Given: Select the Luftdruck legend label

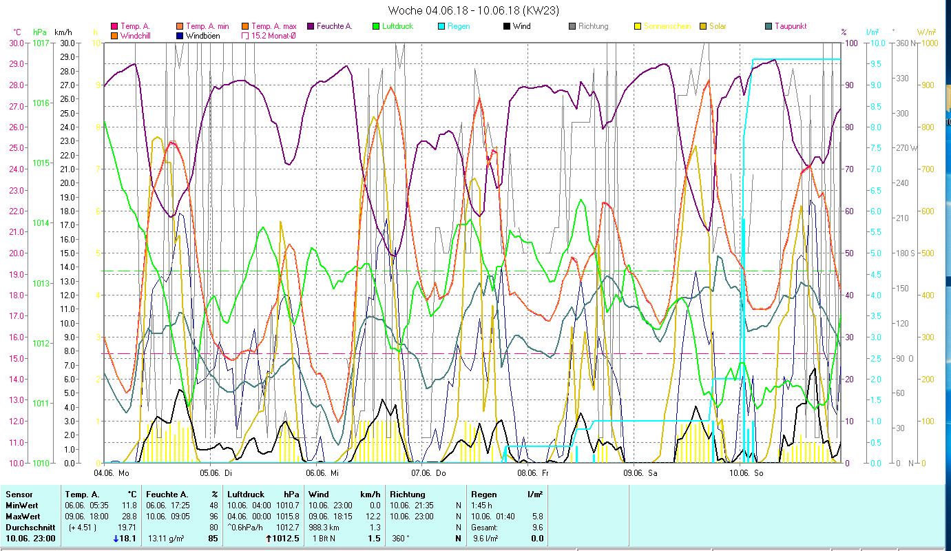Looking at the screenshot, I should click(x=398, y=26).
